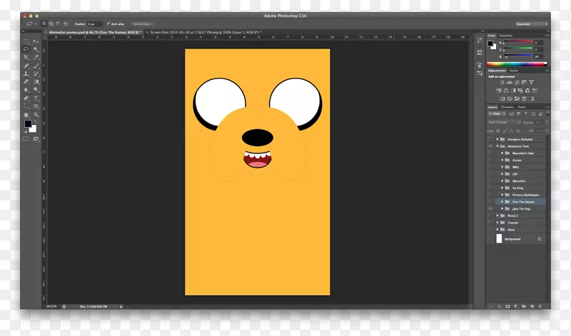Switch to the Swatches panel tab
Screen dimensions: 571x336
(506, 34)
